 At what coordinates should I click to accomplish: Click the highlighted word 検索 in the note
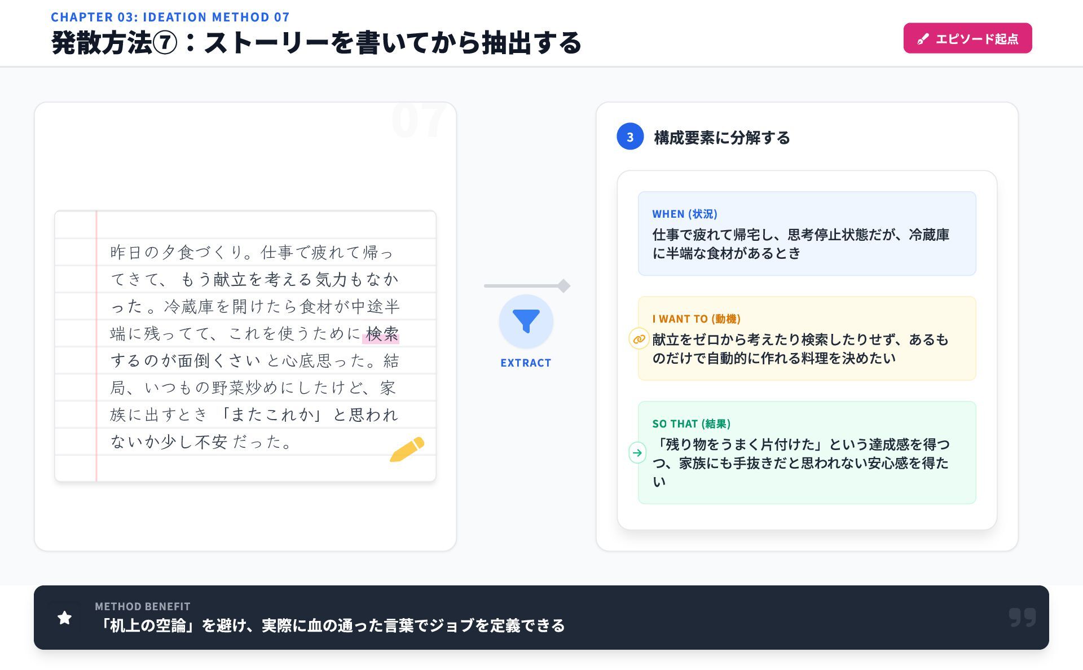[381, 334]
